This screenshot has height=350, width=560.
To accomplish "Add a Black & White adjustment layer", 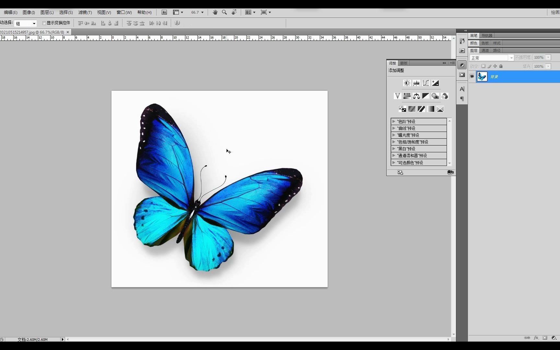I will click(426, 96).
